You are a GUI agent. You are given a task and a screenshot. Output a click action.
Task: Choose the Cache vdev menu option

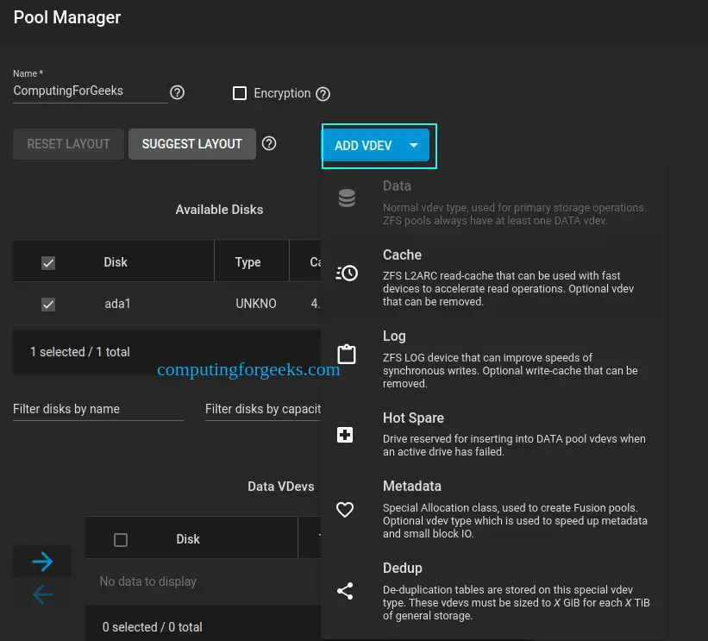pyautogui.click(x=492, y=276)
